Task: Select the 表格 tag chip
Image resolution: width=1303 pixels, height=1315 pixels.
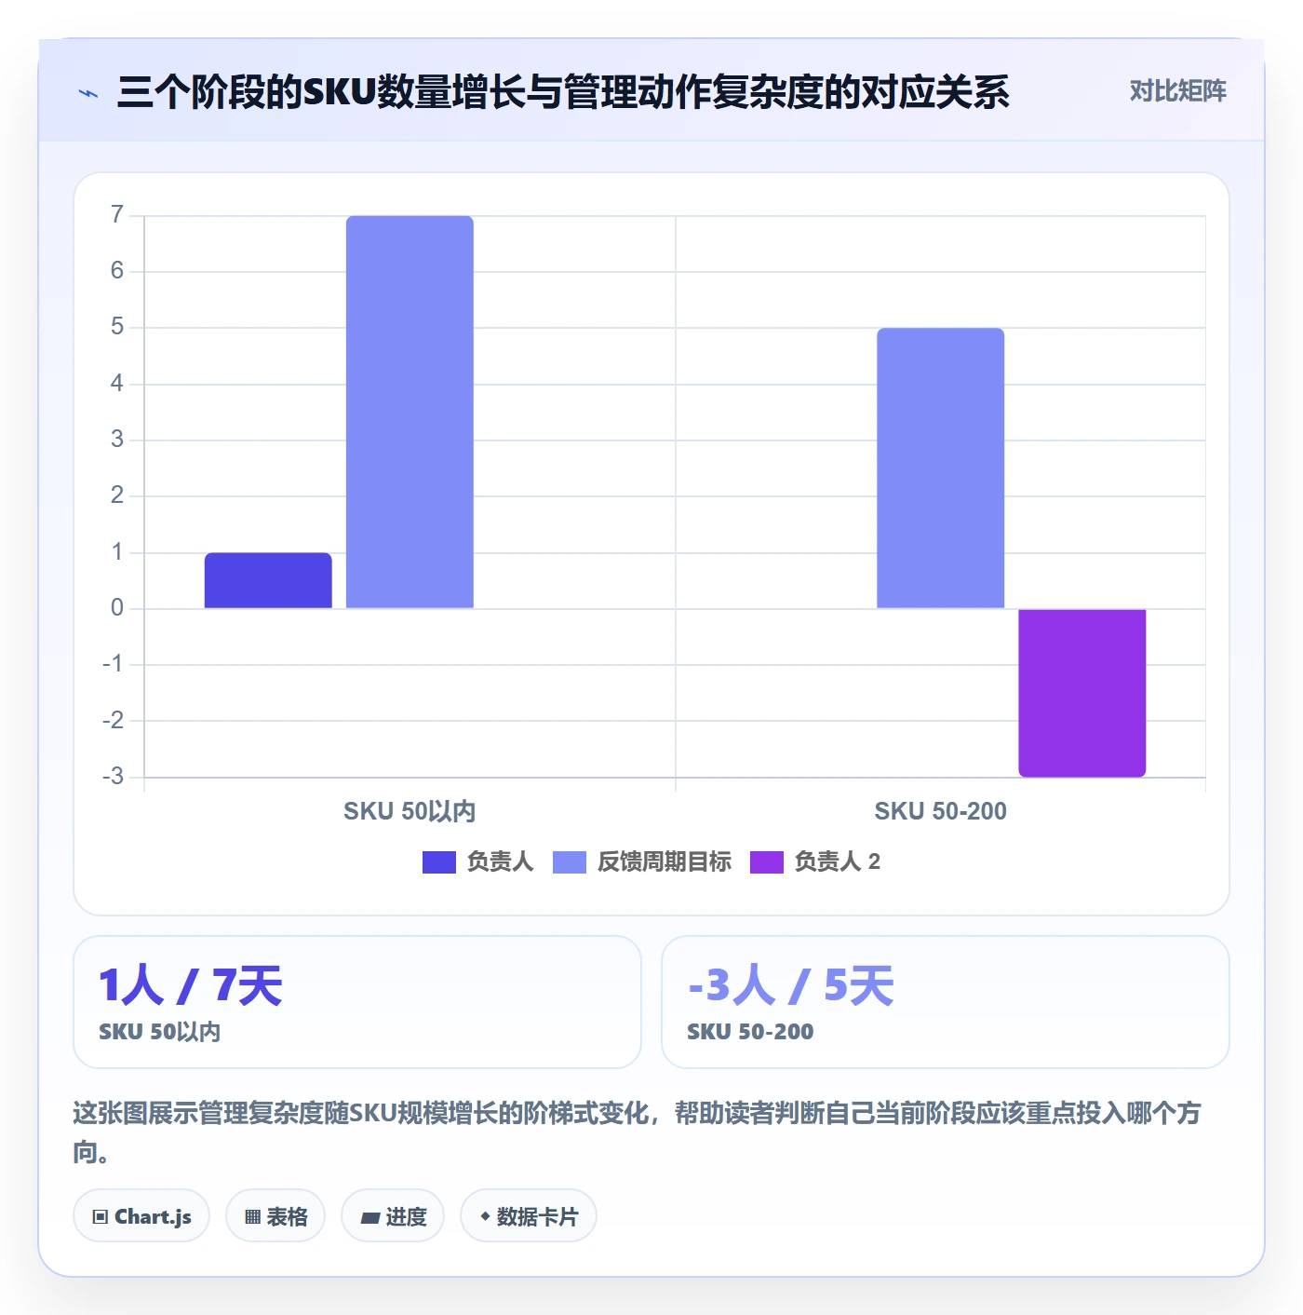Action: point(275,1216)
